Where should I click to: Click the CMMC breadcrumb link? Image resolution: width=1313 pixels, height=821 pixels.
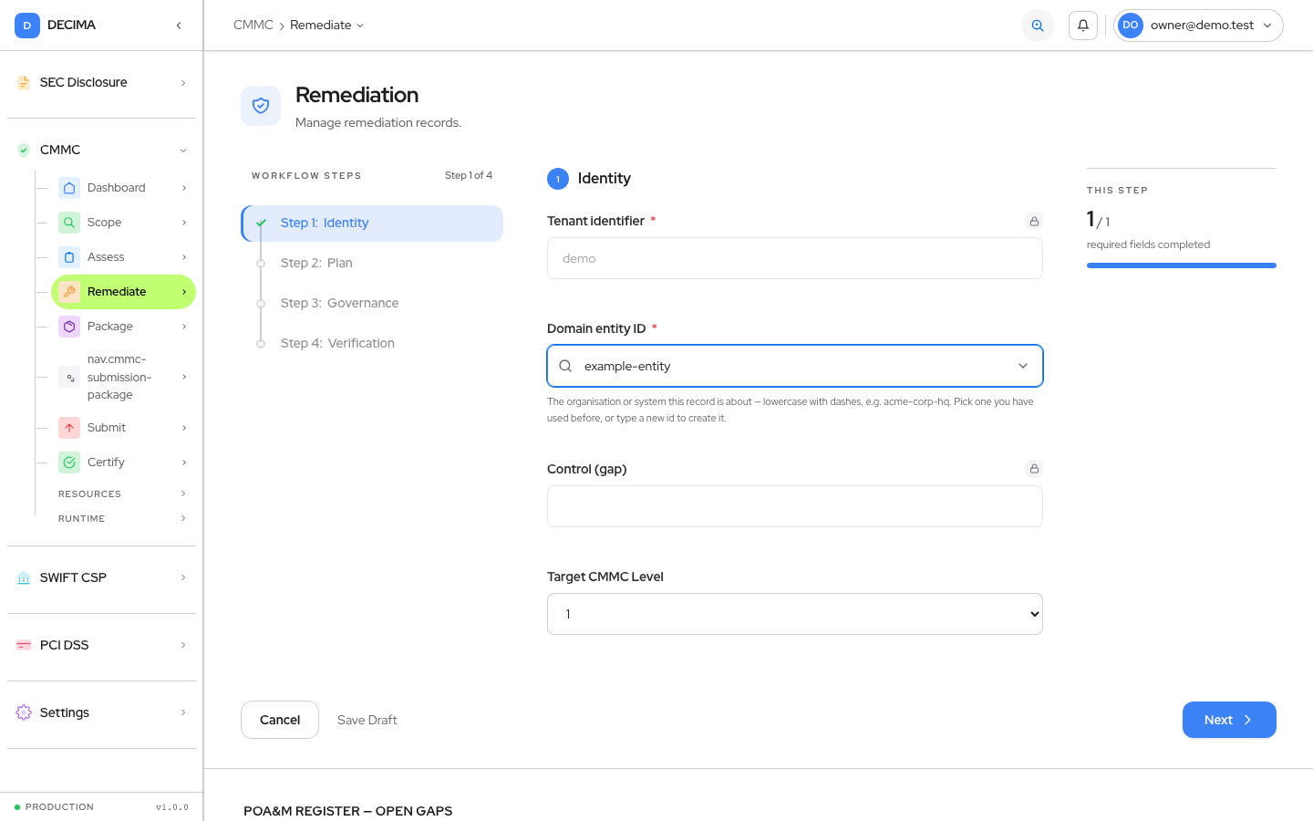(253, 26)
